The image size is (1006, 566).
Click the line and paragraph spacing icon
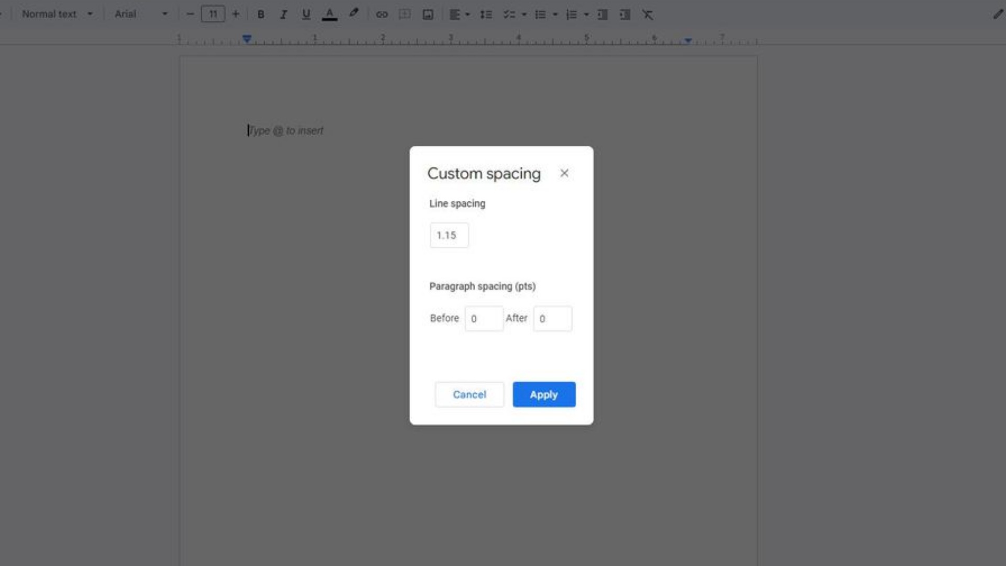click(x=486, y=15)
